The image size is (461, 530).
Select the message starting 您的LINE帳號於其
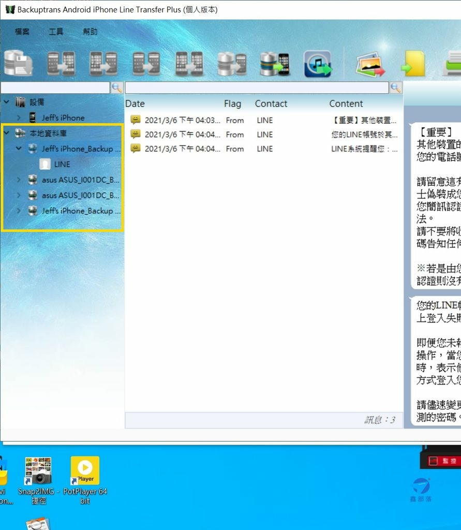[264, 135]
